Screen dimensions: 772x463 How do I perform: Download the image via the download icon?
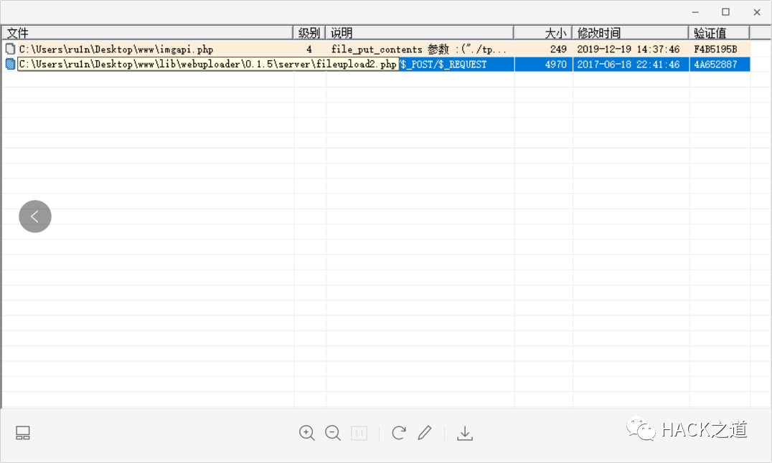tap(465, 433)
